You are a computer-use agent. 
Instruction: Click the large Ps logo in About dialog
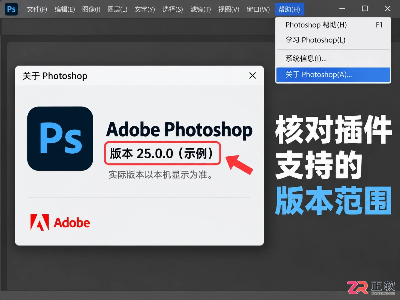(x=60, y=139)
